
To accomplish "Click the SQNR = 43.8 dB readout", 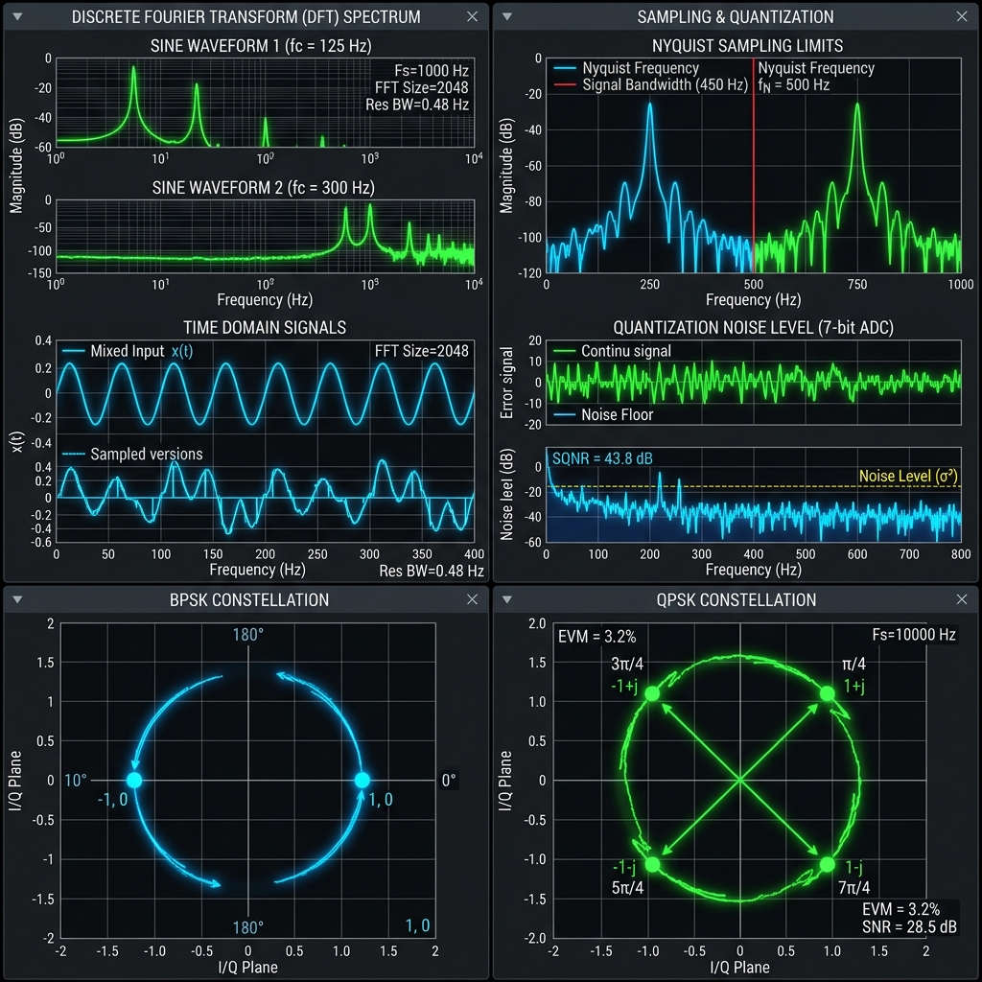I will (x=602, y=458).
